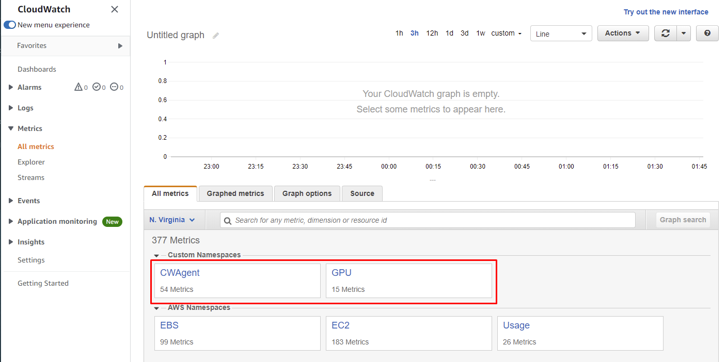This screenshot has height=362, width=726.
Task: Set time range to 12h
Action: [432, 33]
